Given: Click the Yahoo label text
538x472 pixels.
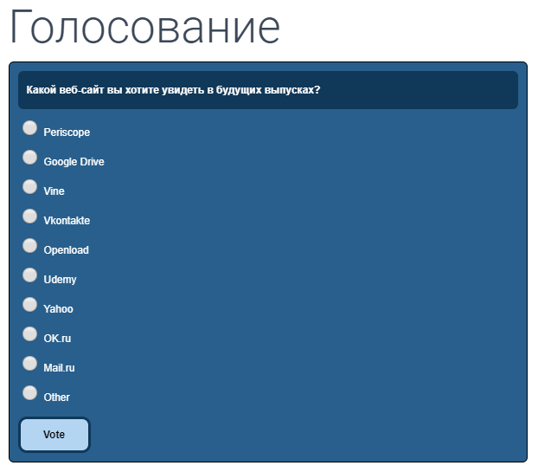Looking at the screenshot, I should point(58,309).
